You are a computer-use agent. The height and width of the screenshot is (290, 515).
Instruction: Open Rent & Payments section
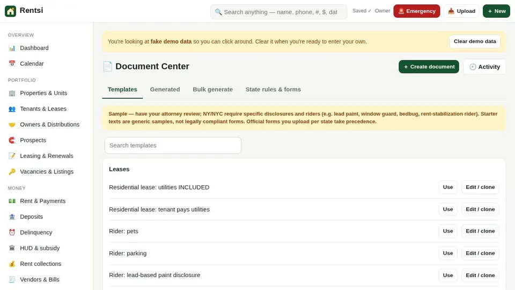click(46, 201)
